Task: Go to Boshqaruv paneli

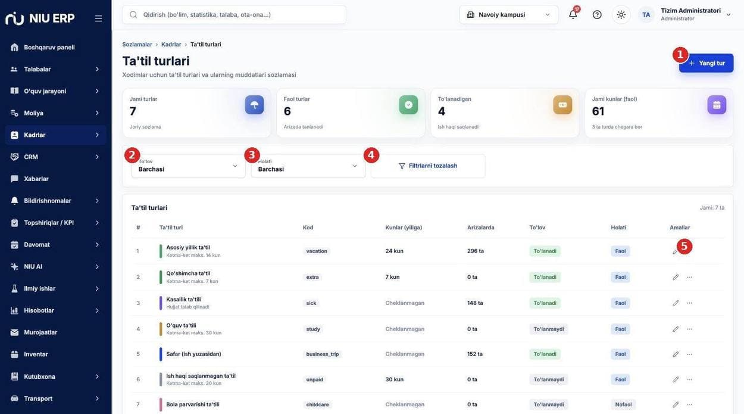Action: pos(55,47)
